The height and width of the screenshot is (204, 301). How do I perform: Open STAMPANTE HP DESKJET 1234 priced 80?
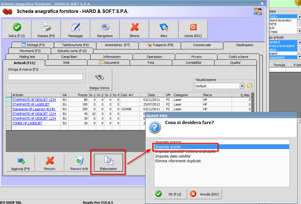click(x=34, y=100)
